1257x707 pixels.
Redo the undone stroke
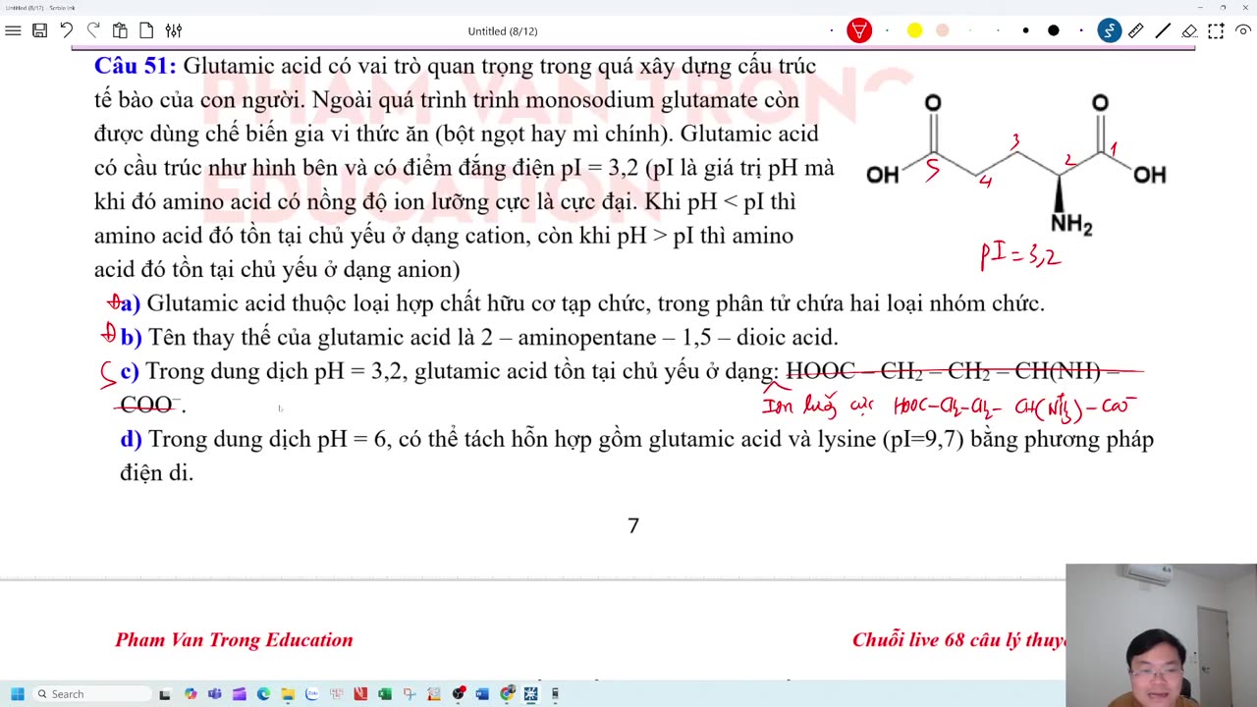coord(93,30)
